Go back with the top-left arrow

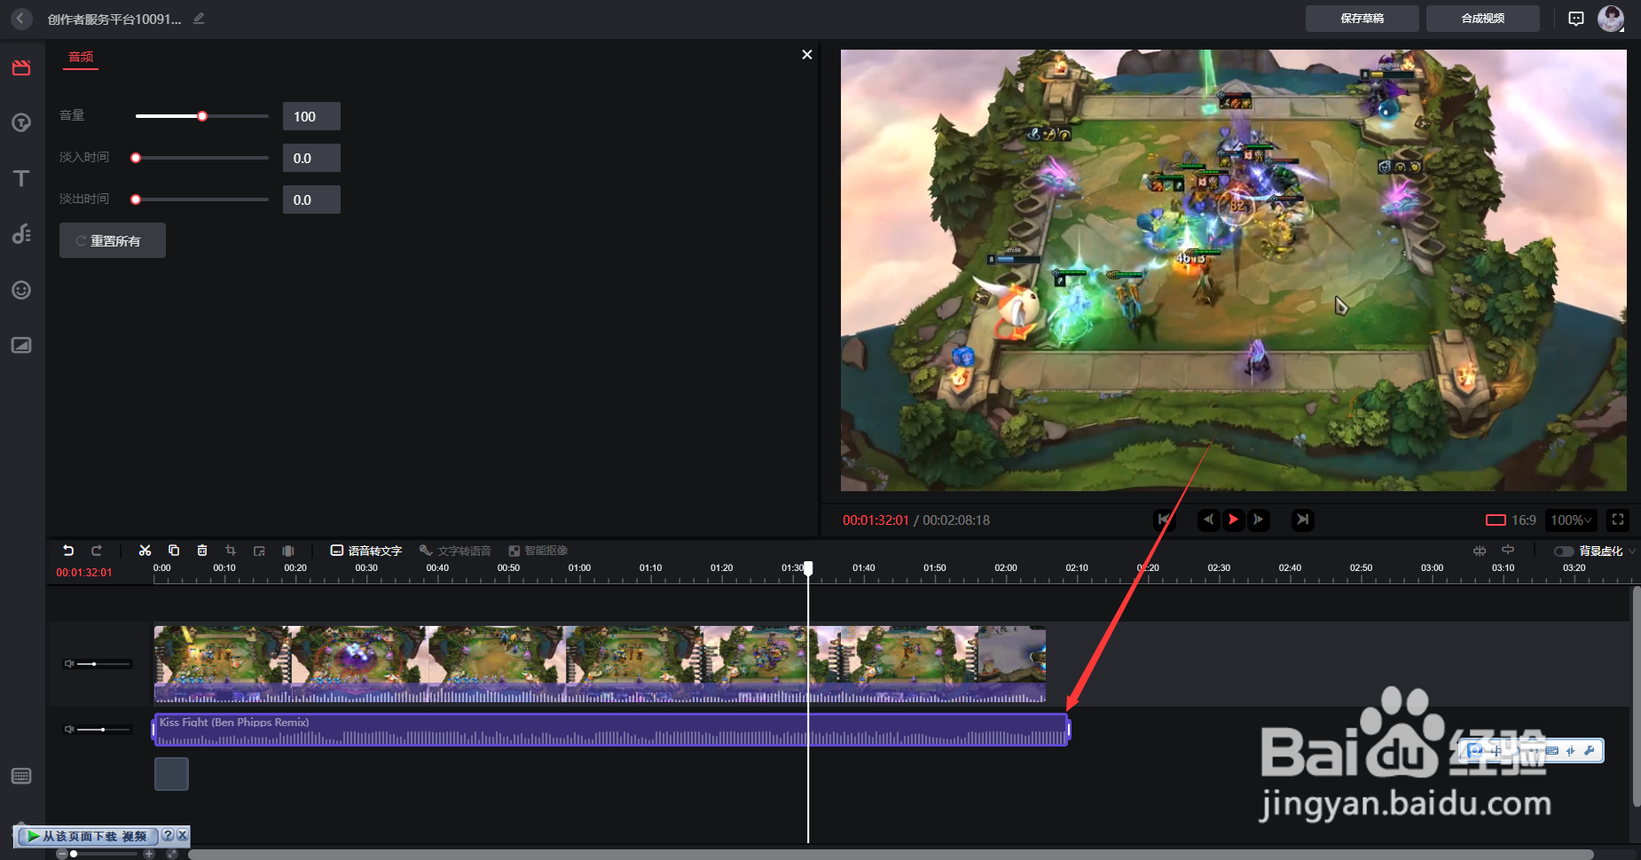coord(21,19)
